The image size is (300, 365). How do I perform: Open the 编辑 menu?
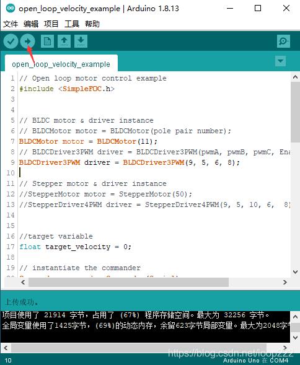31,24
